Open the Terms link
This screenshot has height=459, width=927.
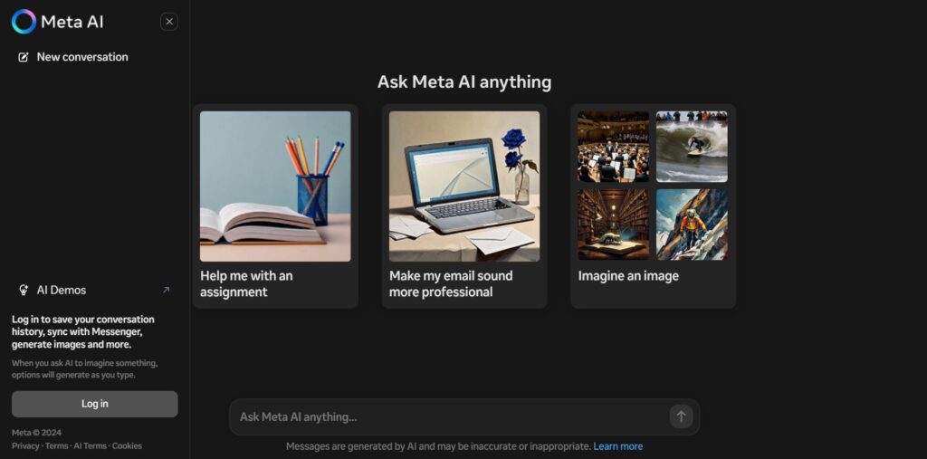tap(57, 446)
